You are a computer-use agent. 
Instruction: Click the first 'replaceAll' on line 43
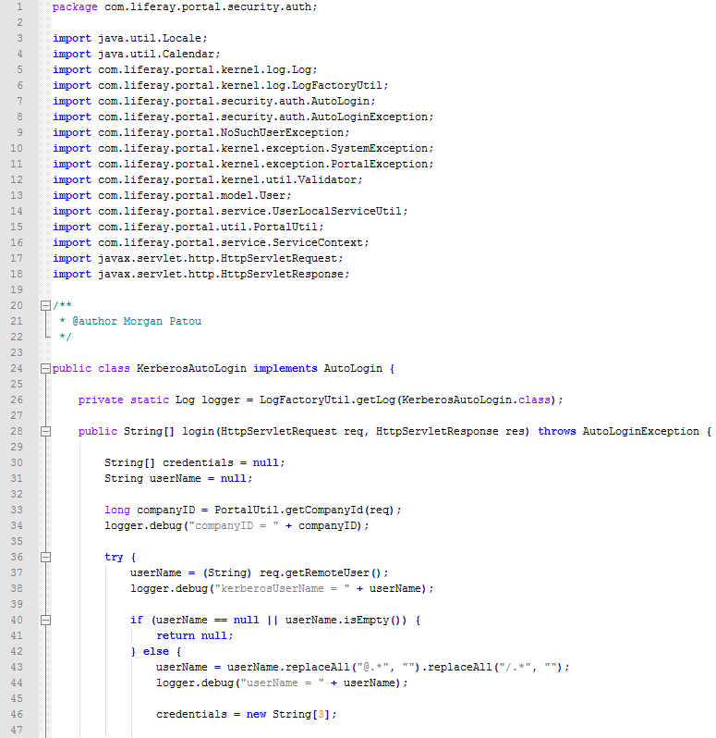[318, 668]
